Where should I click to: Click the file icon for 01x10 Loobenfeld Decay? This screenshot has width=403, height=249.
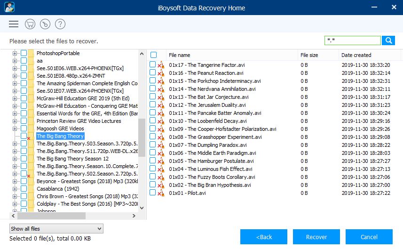[161, 121]
